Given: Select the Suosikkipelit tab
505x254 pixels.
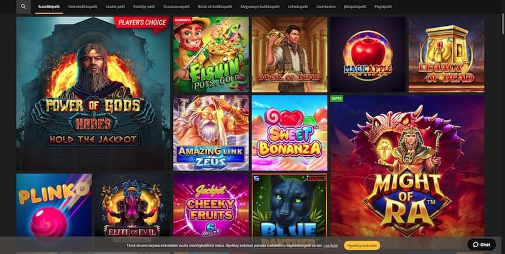Looking at the screenshot, I should tap(49, 7).
